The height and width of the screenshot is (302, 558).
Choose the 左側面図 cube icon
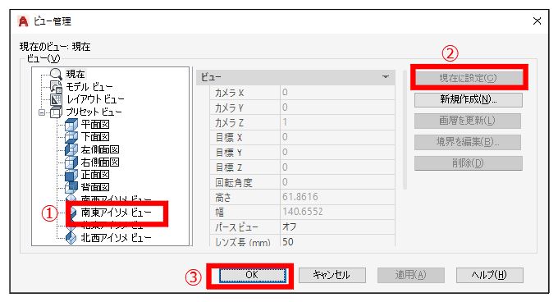tap(71, 149)
